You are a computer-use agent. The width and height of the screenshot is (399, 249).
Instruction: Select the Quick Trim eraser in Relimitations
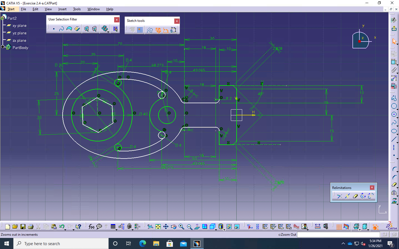(x=355, y=196)
